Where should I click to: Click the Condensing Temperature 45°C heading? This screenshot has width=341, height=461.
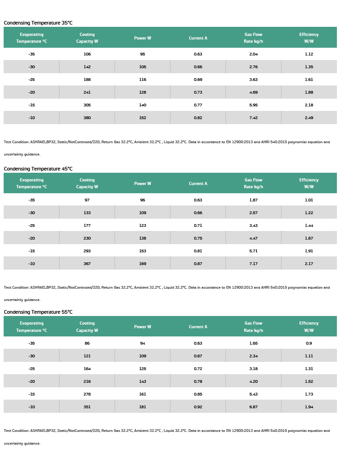point(38,169)
